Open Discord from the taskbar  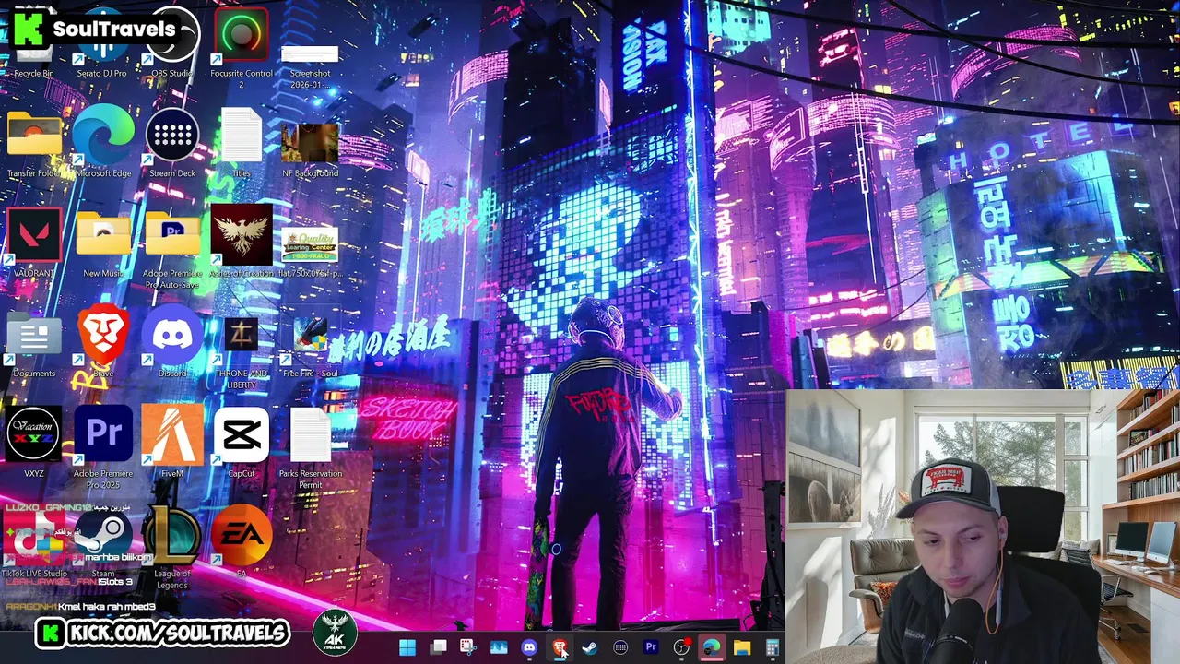529,647
